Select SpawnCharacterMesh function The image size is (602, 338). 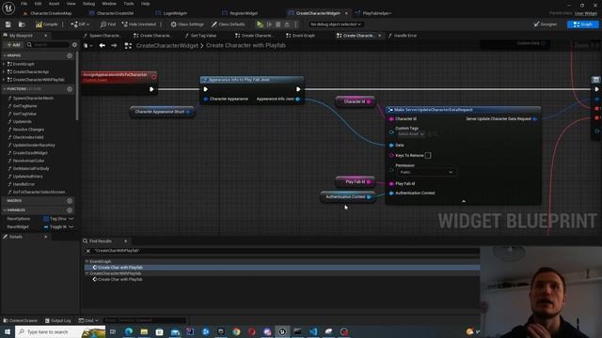33,99
